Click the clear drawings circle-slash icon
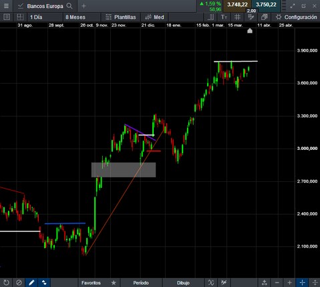 [19, 282]
